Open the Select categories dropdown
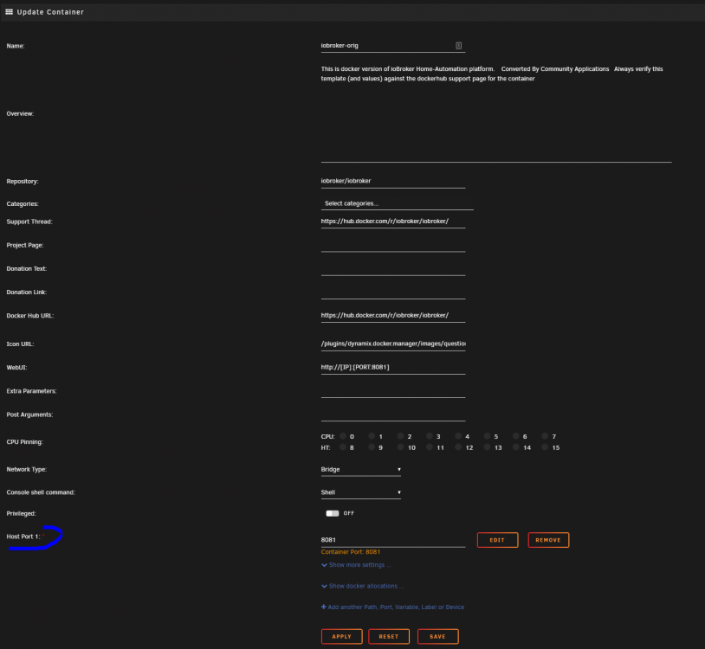The image size is (705, 649). point(397,203)
